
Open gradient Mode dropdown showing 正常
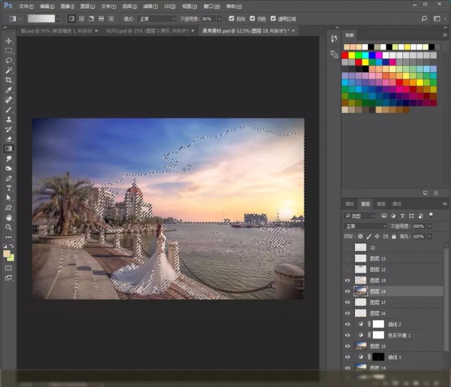pyautogui.click(x=157, y=19)
